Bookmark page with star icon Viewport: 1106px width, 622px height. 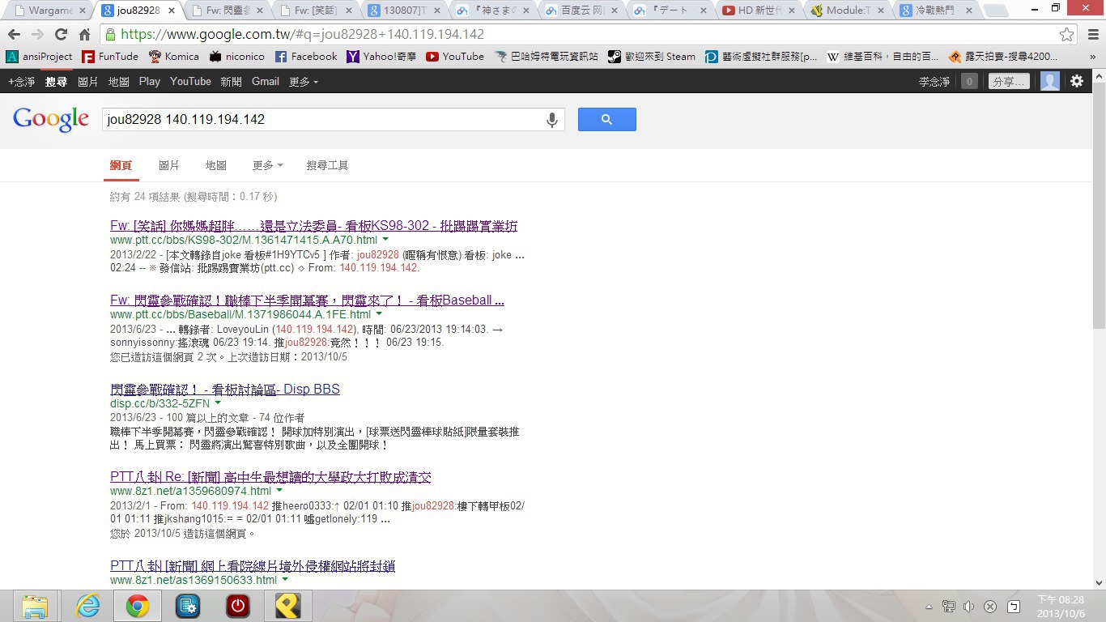[1066, 34]
